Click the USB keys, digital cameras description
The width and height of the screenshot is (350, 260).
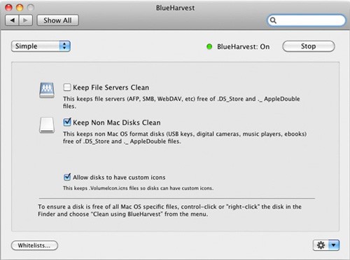pos(185,137)
